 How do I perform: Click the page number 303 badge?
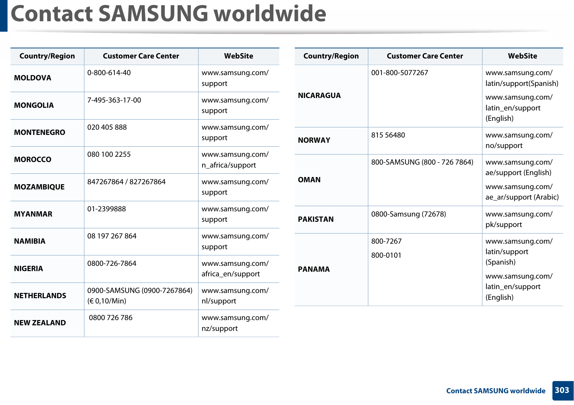563,391
